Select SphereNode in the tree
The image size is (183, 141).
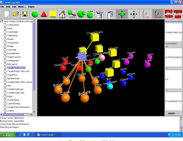pos(13,78)
